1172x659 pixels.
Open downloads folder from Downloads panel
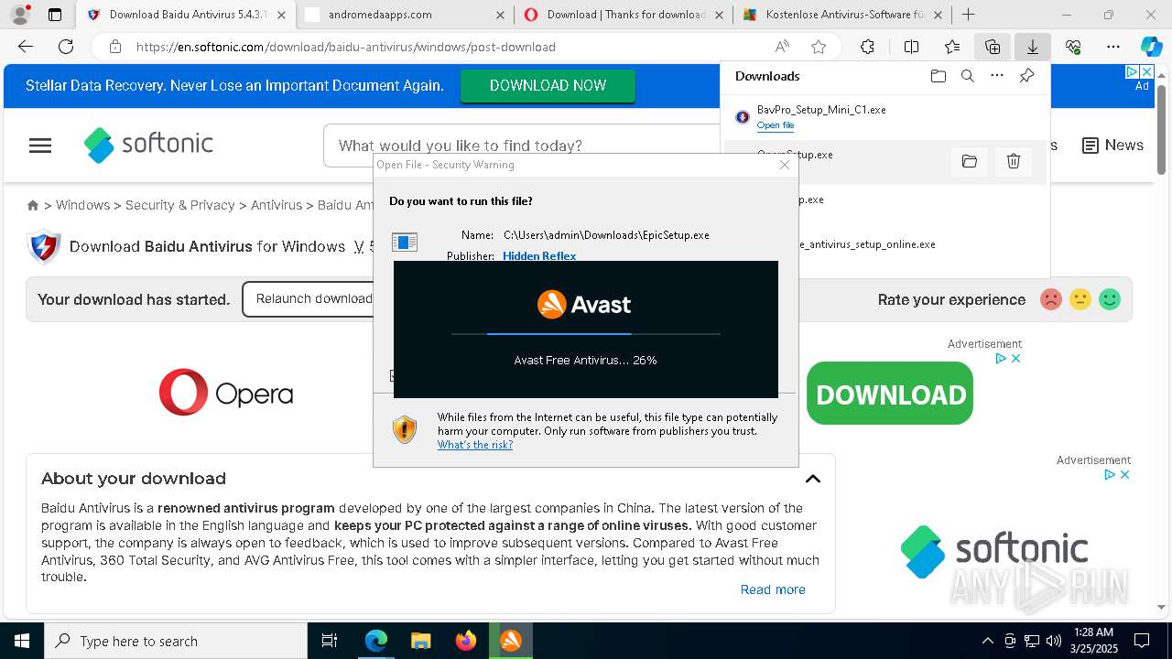[x=938, y=76]
